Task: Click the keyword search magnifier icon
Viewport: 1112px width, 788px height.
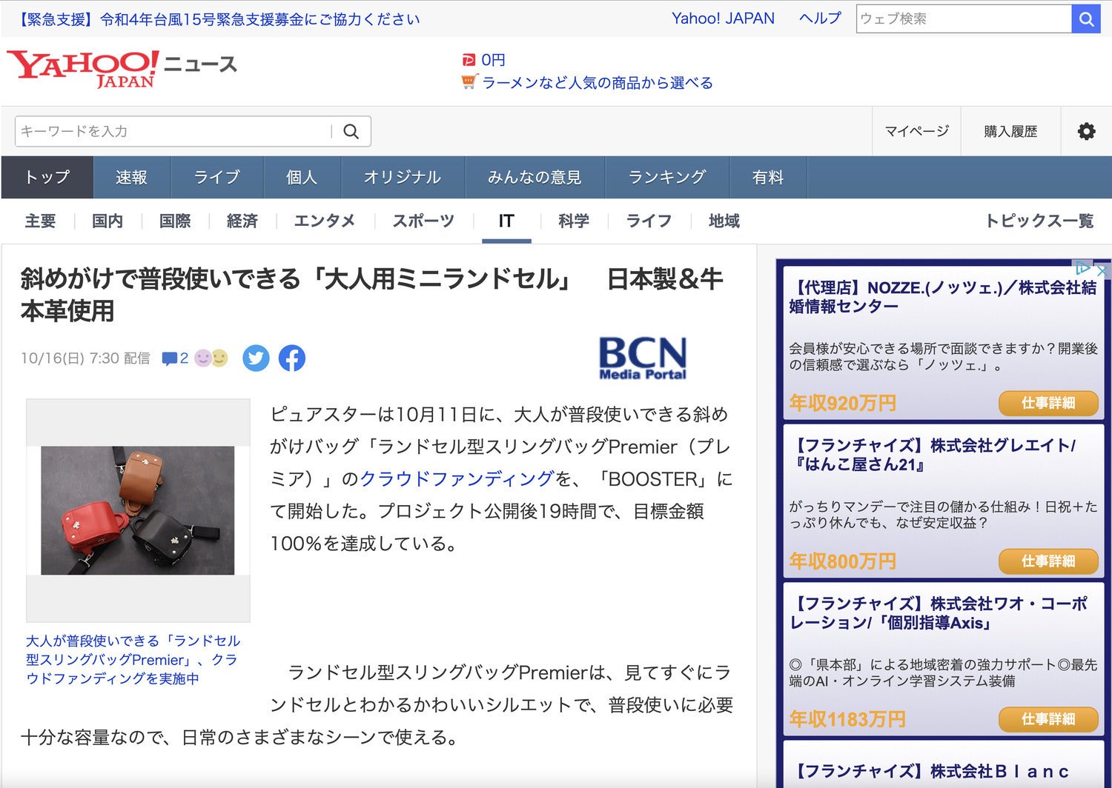Action: click(351, 132)
